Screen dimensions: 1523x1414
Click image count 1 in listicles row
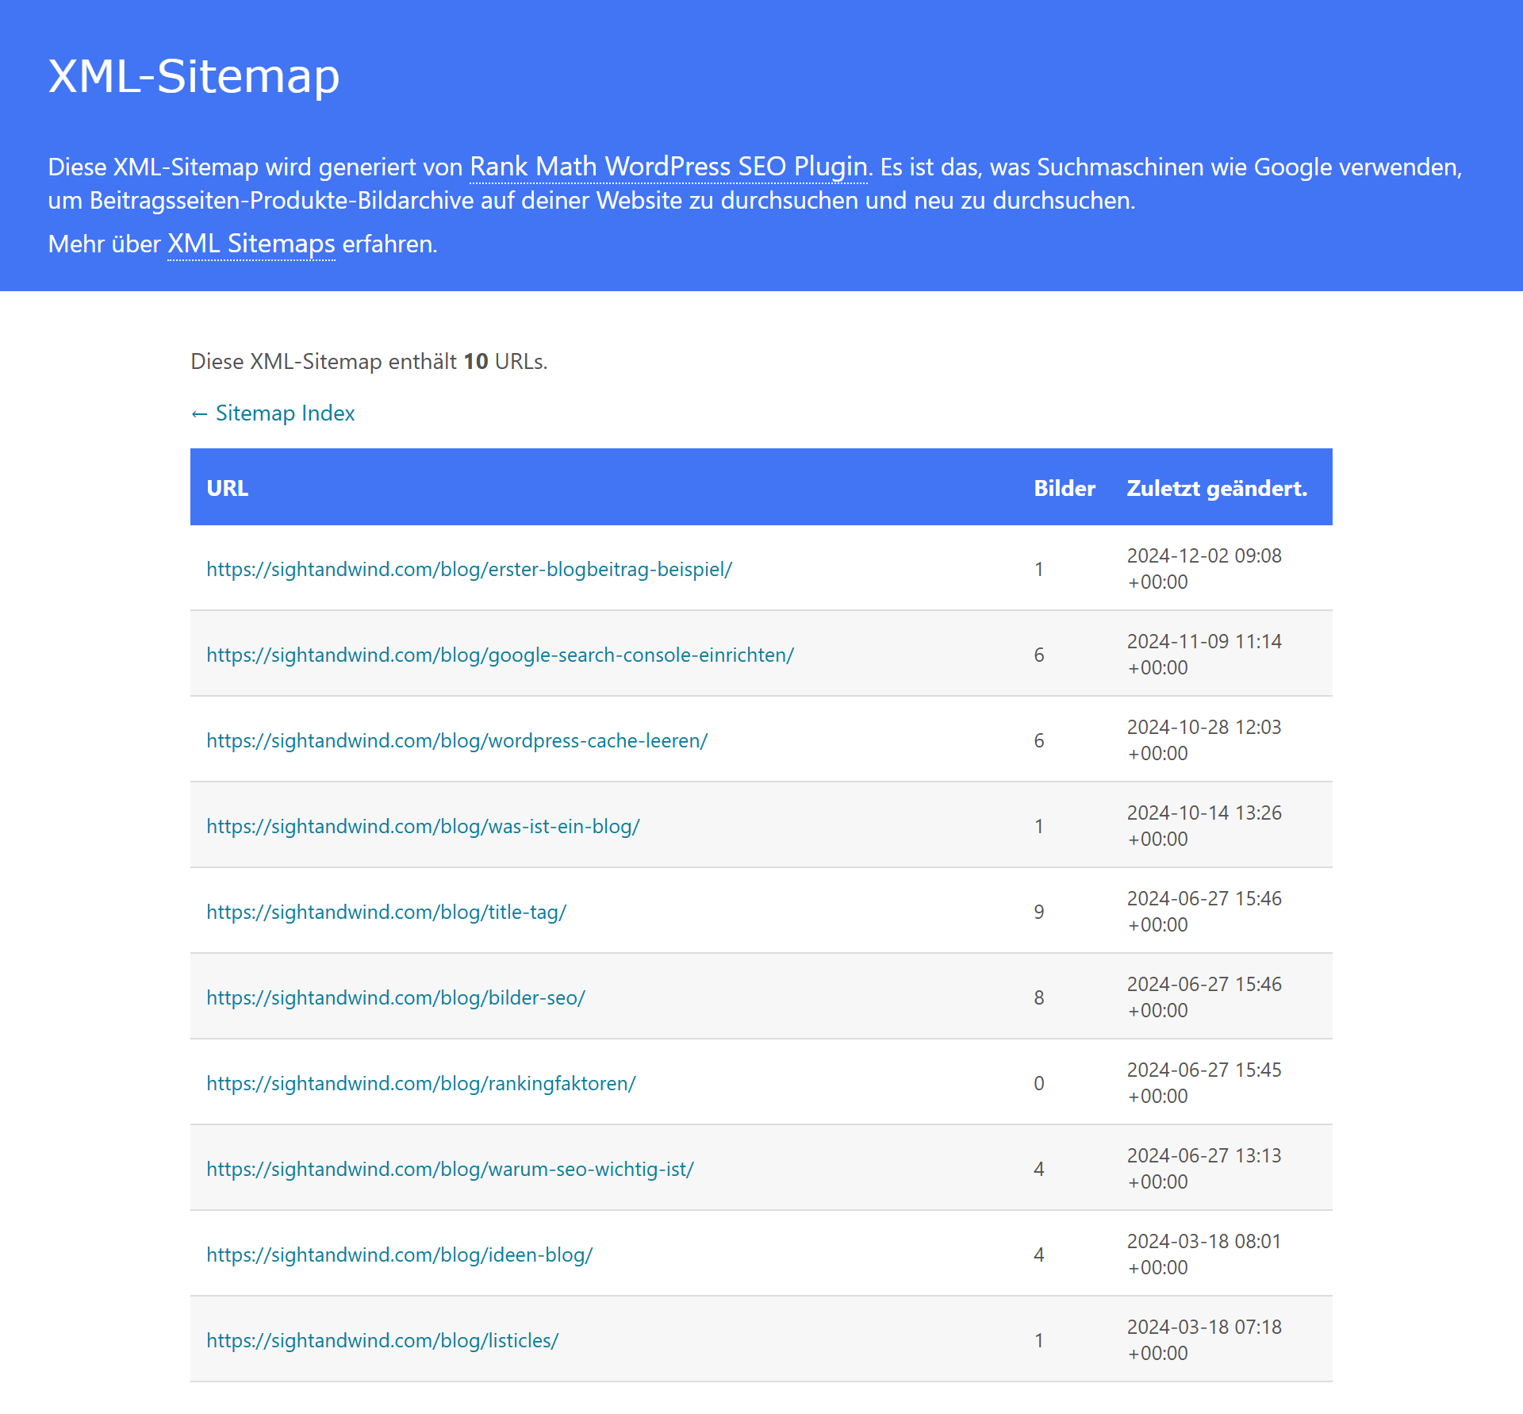click(x=1039, y=1340)
